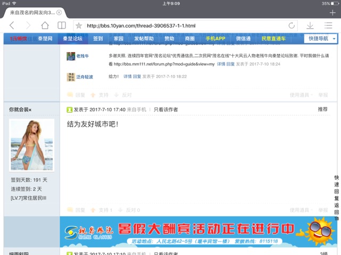Viewport: 341px width, 255px height.
Task: Close the 来自茂名的网友 tab
Action: [59, 13]
